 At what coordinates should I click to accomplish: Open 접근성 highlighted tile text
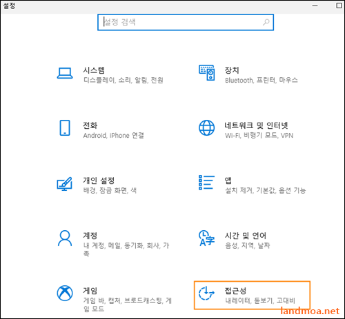[235, 291]
